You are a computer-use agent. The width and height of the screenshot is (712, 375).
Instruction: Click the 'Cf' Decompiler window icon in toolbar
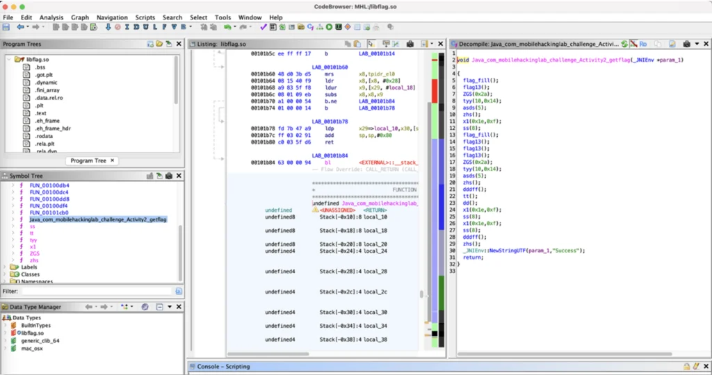310,27
